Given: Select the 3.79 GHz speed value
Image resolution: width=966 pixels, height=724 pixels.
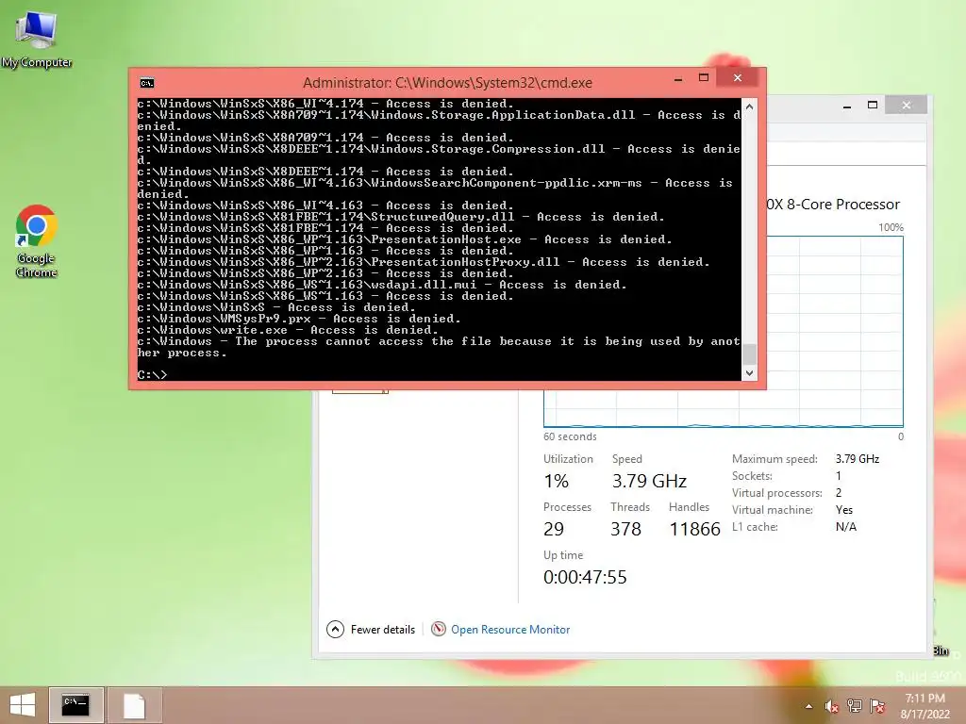Looking at the screenshot, I should pos(649,481).
